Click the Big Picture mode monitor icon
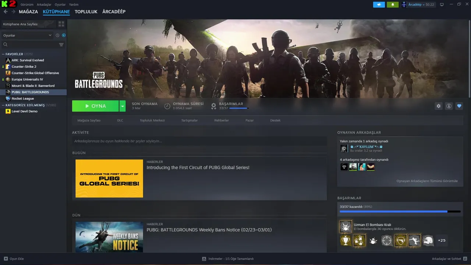The height and width of the screenshot is (265, 471). coord(442,4)
